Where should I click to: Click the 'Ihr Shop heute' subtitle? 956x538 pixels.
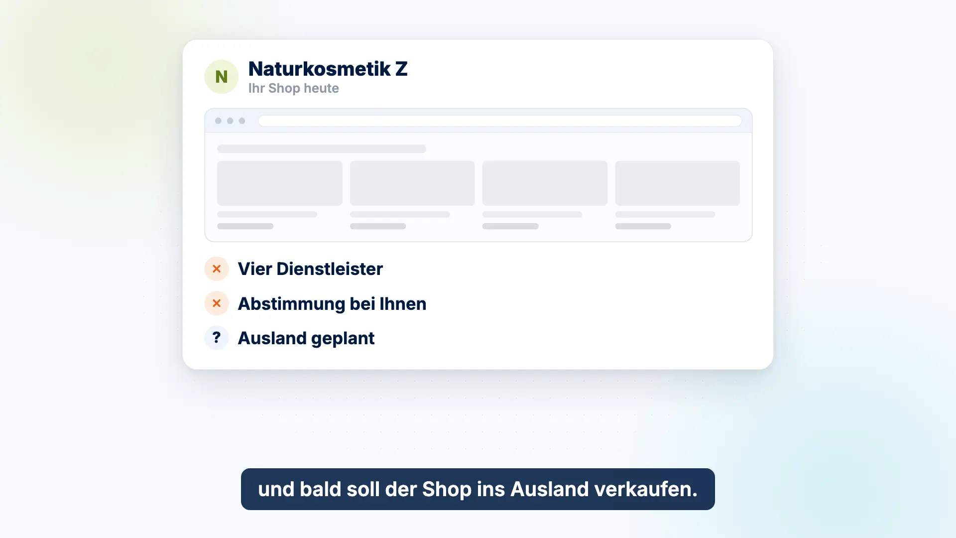tap(294, 88)
